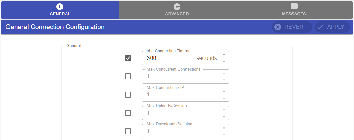This screenshot has width=354, height=140.
Task: Tick the Max Uploads/Session checkbox
Action: tap(128, 113)
